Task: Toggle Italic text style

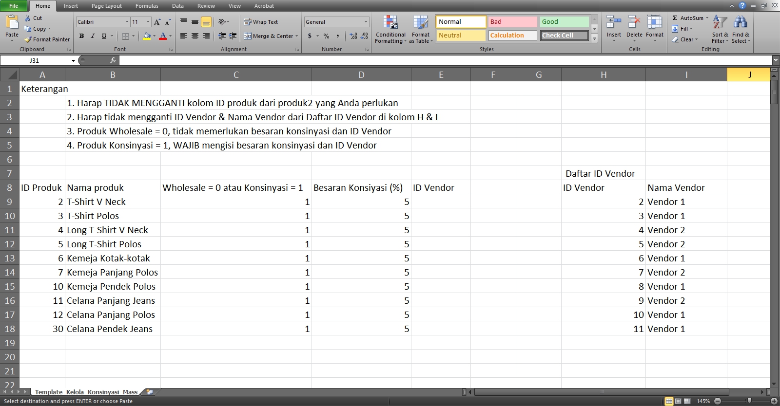Action: click(93, 36)
